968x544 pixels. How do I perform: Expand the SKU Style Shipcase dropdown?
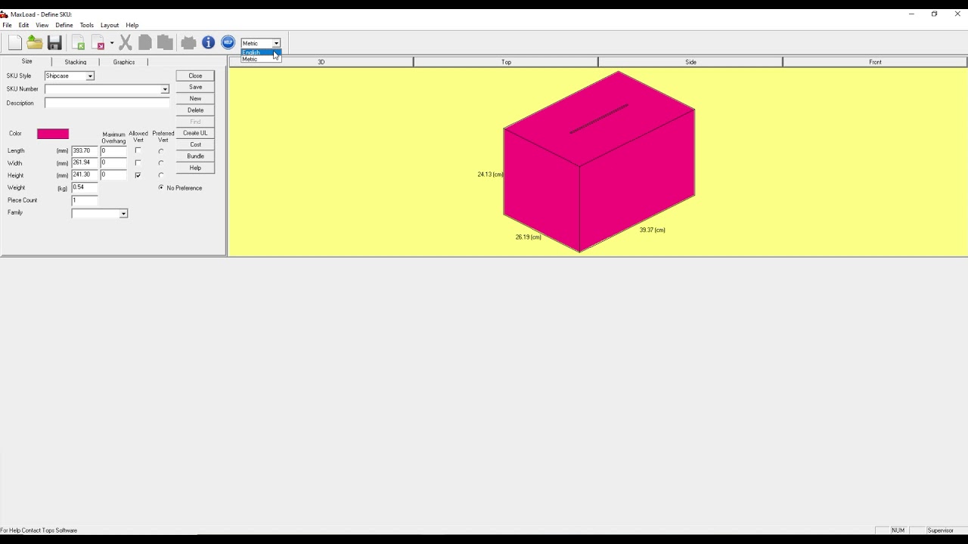coord(90,76)
